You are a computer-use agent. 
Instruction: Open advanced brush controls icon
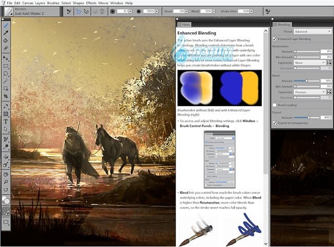click(268, 11)
